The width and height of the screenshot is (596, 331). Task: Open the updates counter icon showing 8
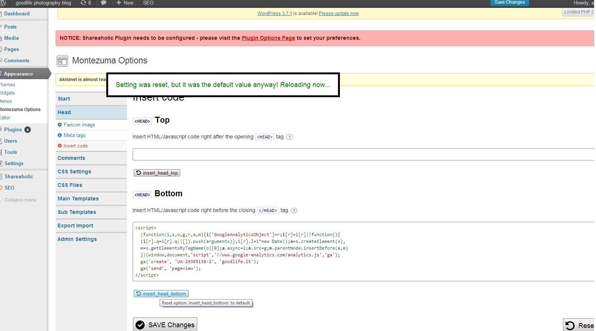[x=86, y=3]
